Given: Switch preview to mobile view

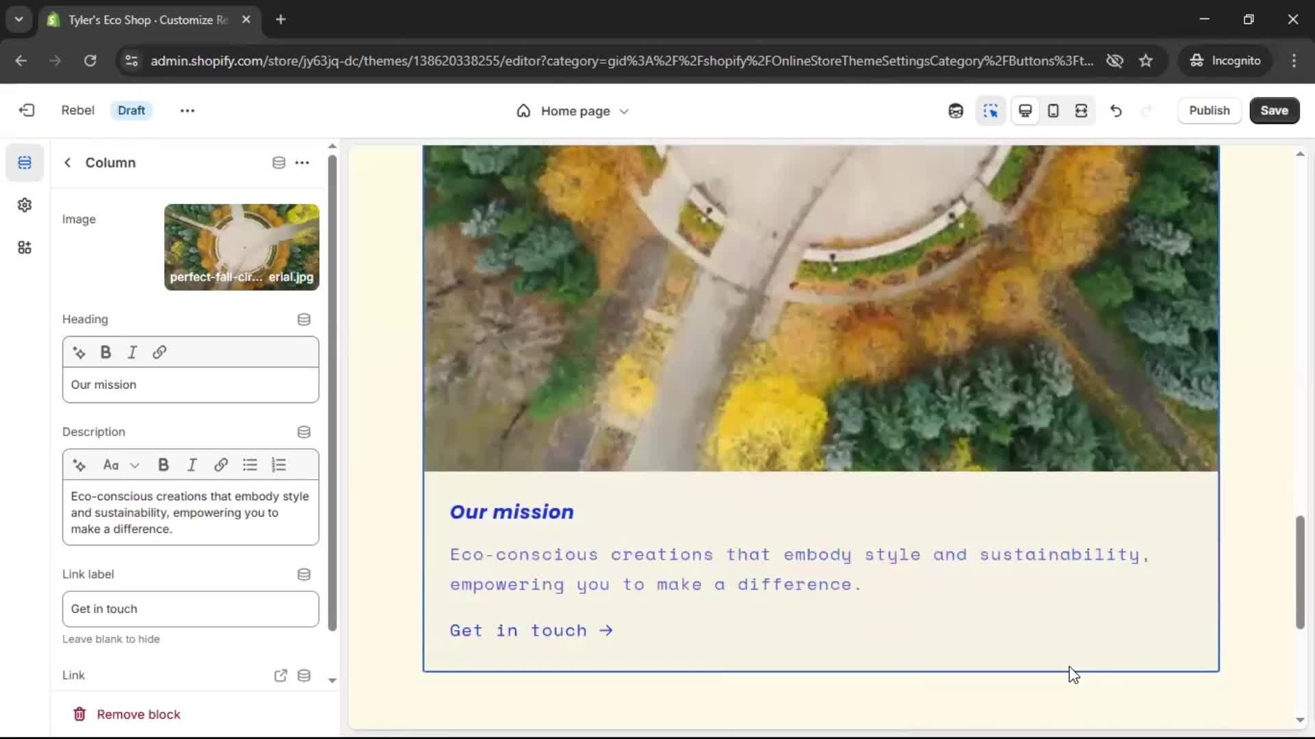Looking at the screenshot, I should (1053, 111).
